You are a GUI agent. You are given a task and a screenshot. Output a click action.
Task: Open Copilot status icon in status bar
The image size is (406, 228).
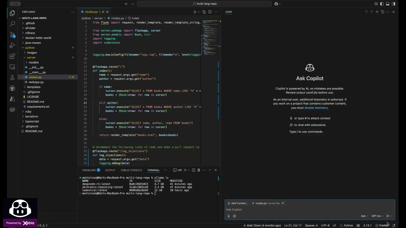(358, 225)
